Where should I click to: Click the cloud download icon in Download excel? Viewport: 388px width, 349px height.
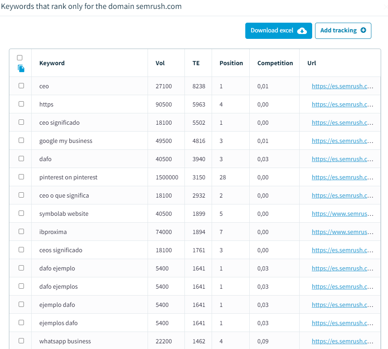tap(302, 31)
